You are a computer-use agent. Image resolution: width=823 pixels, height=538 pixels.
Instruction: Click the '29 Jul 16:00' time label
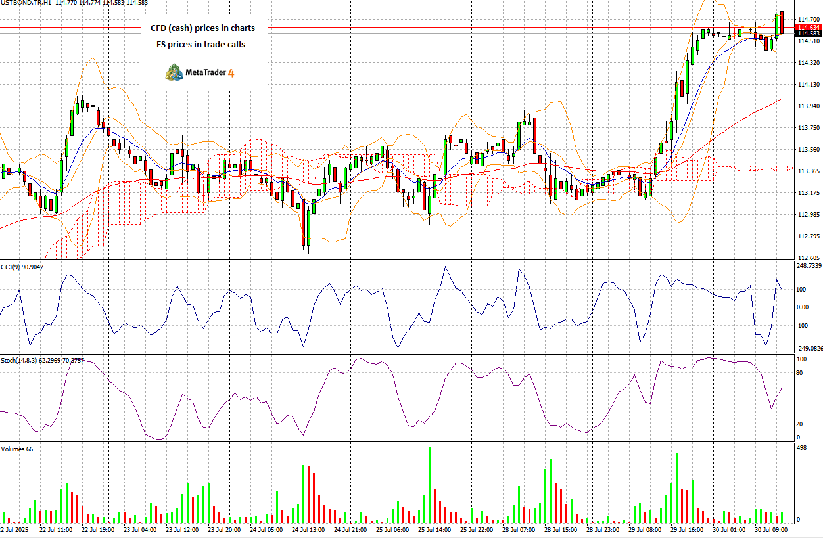[687, 529]
